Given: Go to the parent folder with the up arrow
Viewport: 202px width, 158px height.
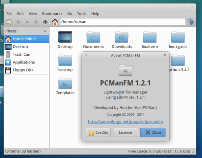Looking at the screenshot, I should click(45, 22).
